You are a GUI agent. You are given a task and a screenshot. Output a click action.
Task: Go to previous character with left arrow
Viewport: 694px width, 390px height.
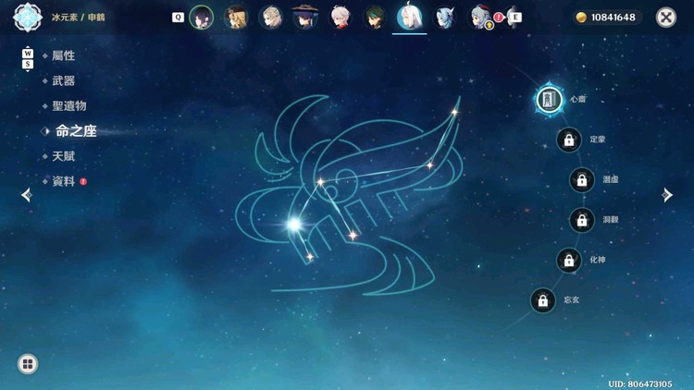(27, 195)
